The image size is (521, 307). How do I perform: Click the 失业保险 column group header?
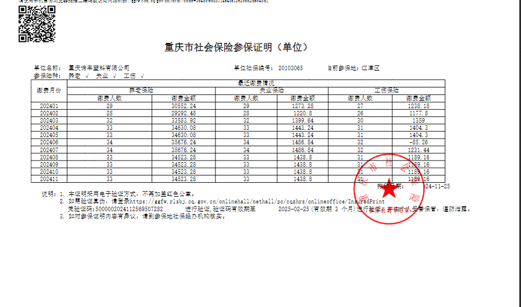pos(272,90)
